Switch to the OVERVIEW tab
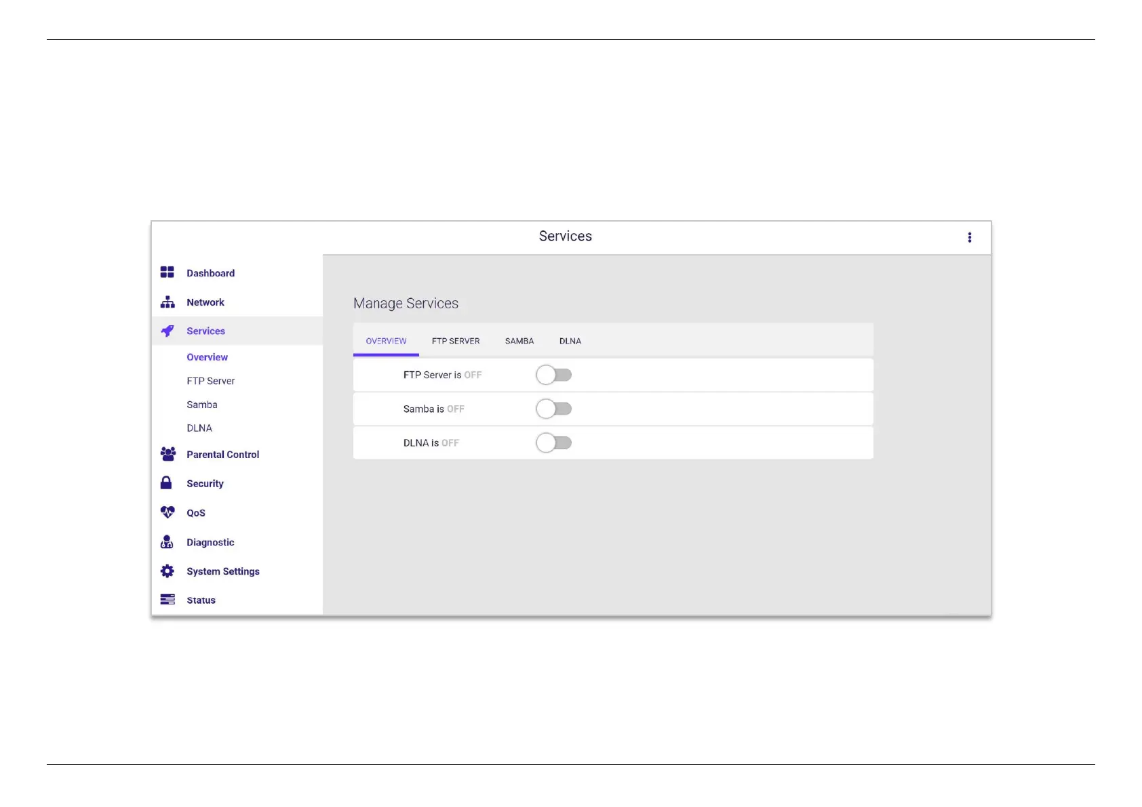The height and width of the screenshot is (807, 1142). [386, 341]
